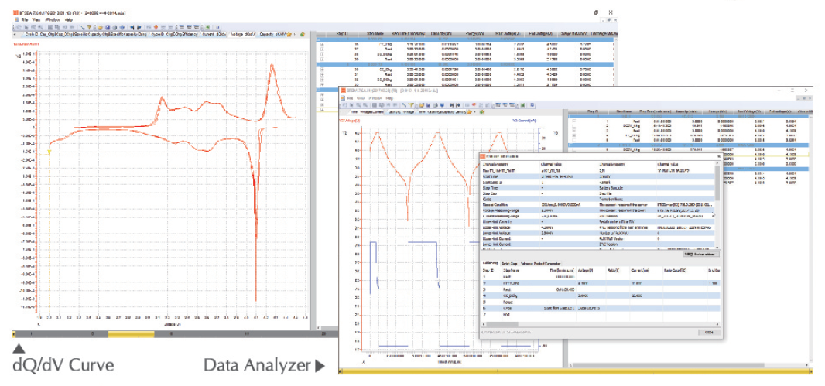Open the Advance Protect Parameter tab in the dialog

[x=540, y=264]
